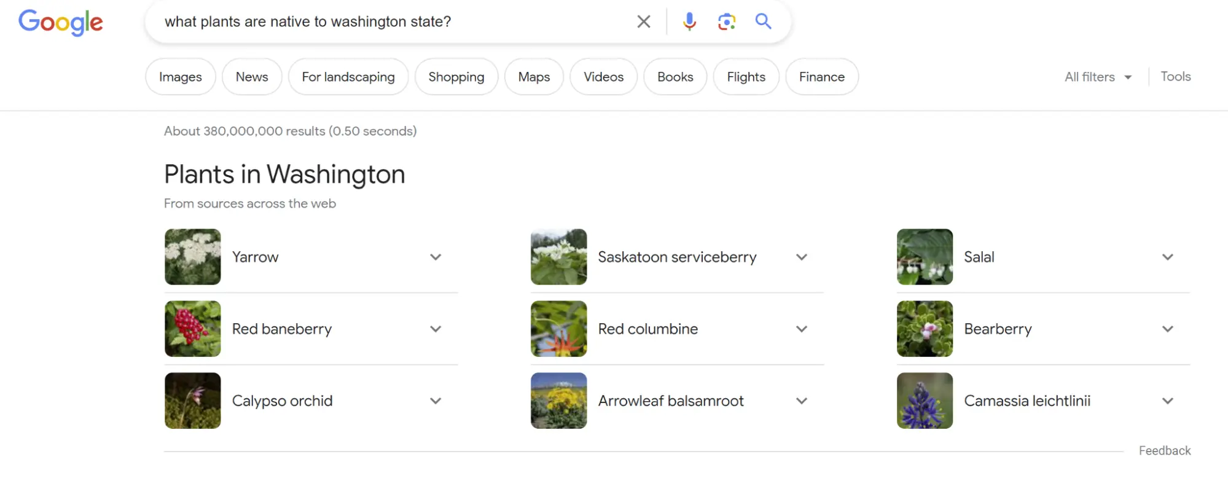Click the Google logo
The width and height of the screenshot is (1228, 478).
point(61,23)
